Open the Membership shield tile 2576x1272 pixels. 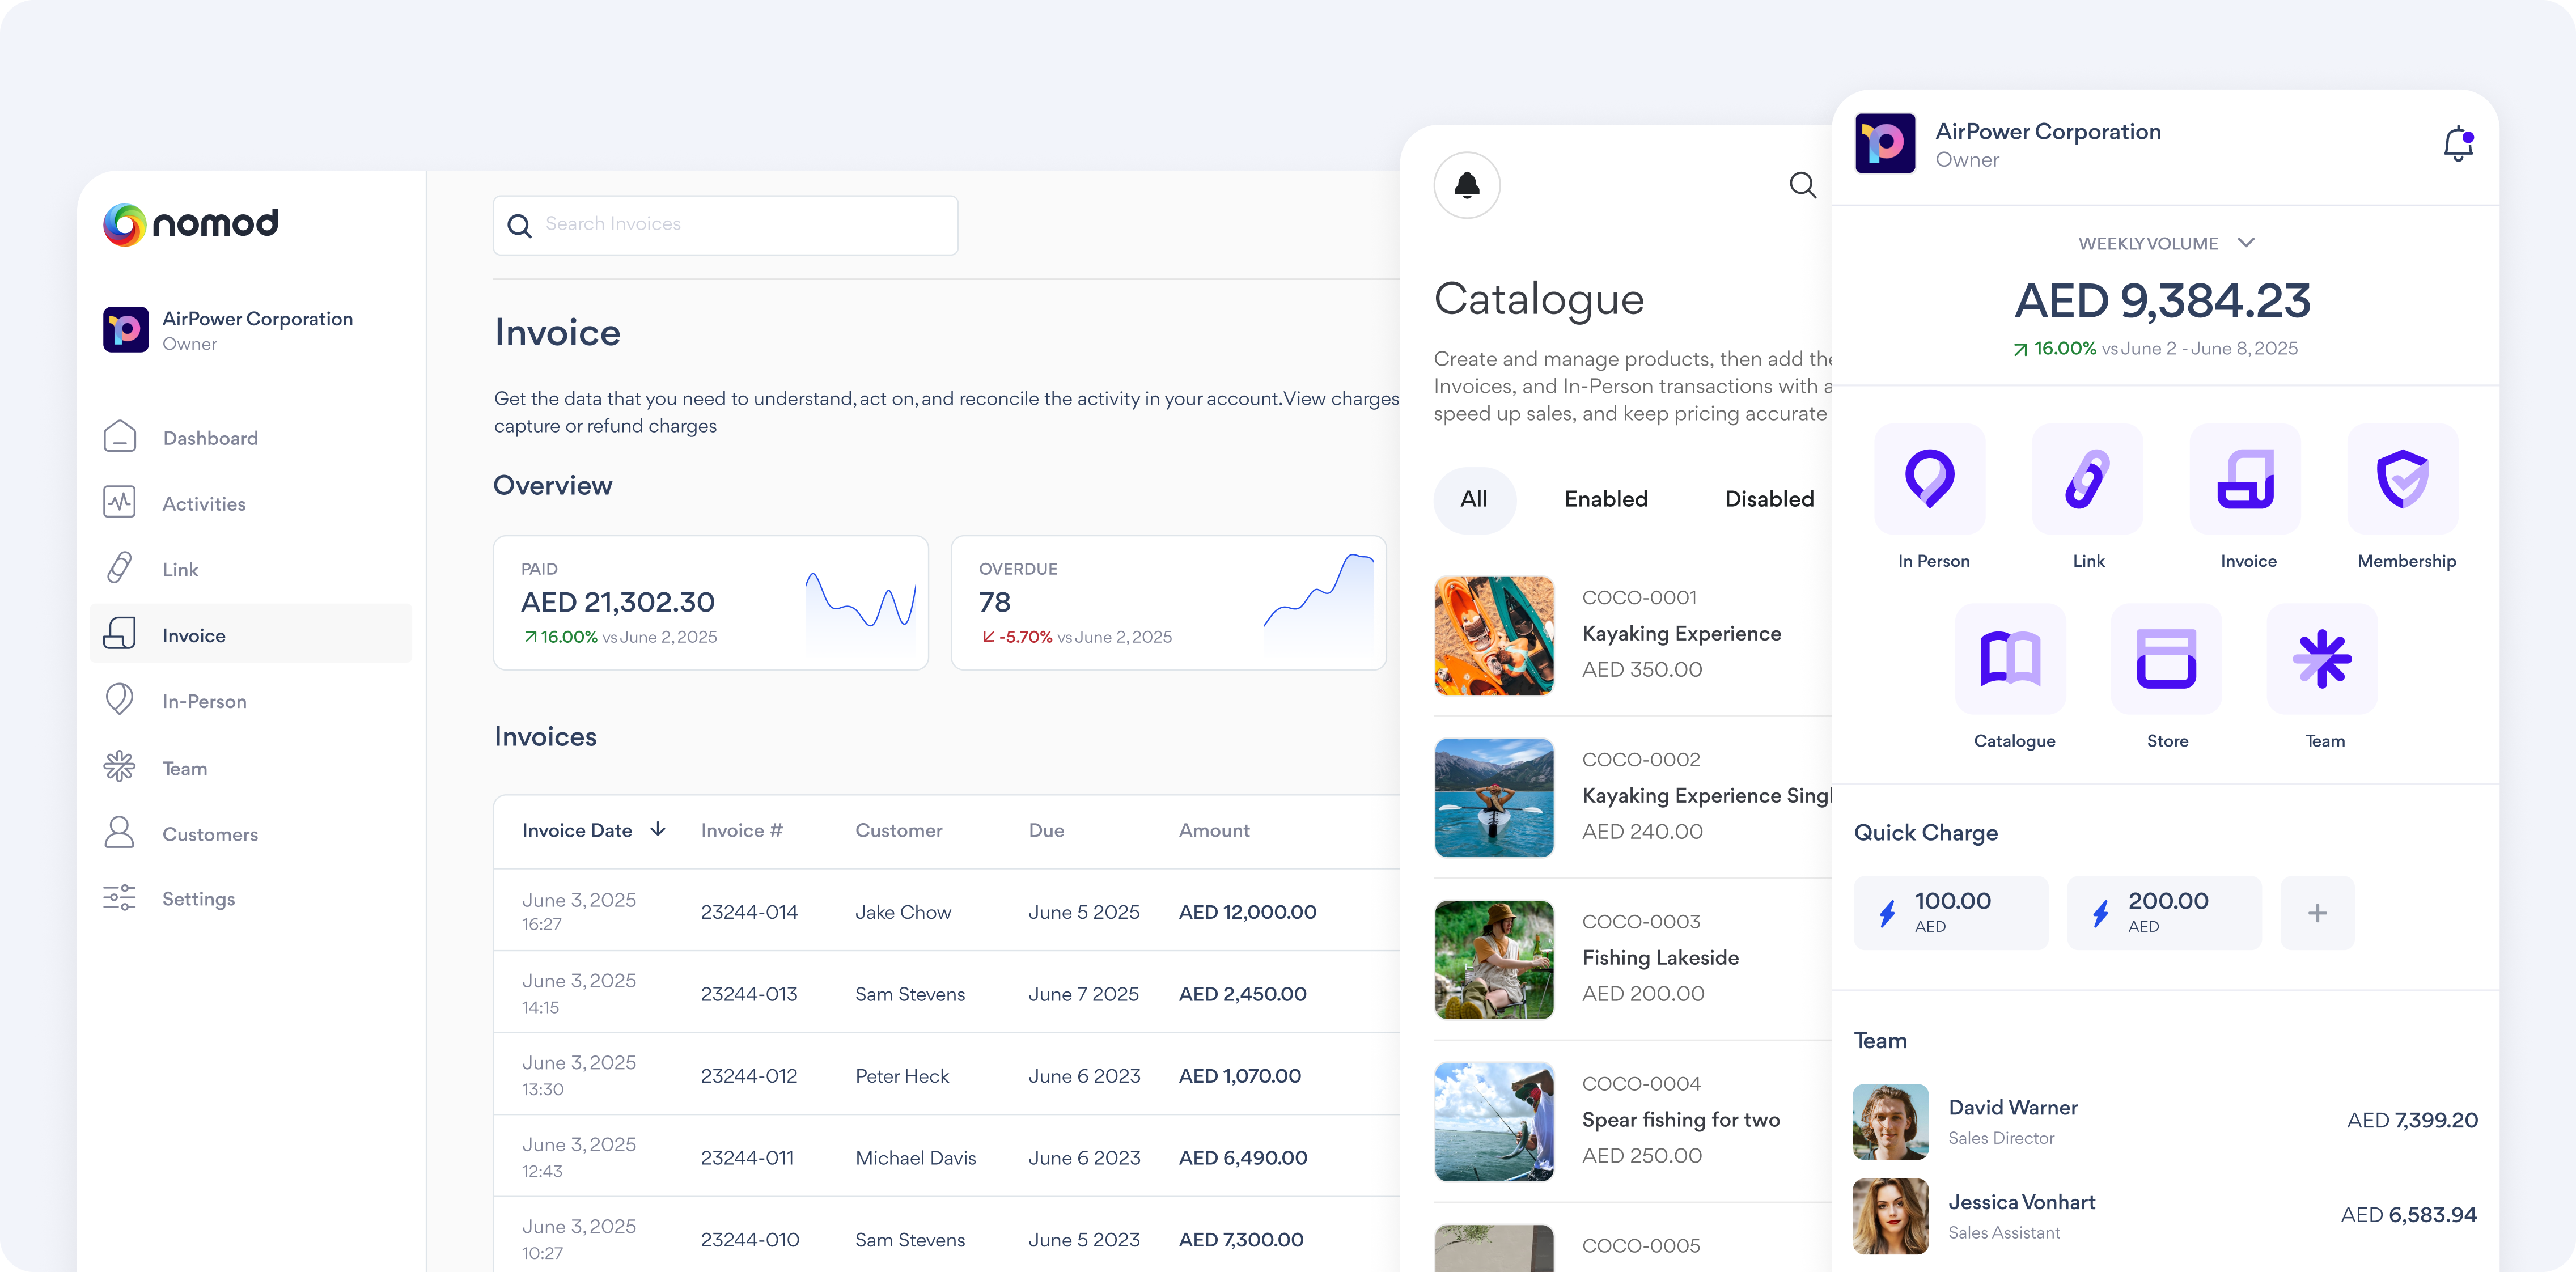[x=2403, y=479]
